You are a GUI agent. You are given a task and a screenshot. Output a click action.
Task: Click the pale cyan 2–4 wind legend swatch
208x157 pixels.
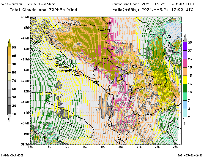tap(185, 113)
